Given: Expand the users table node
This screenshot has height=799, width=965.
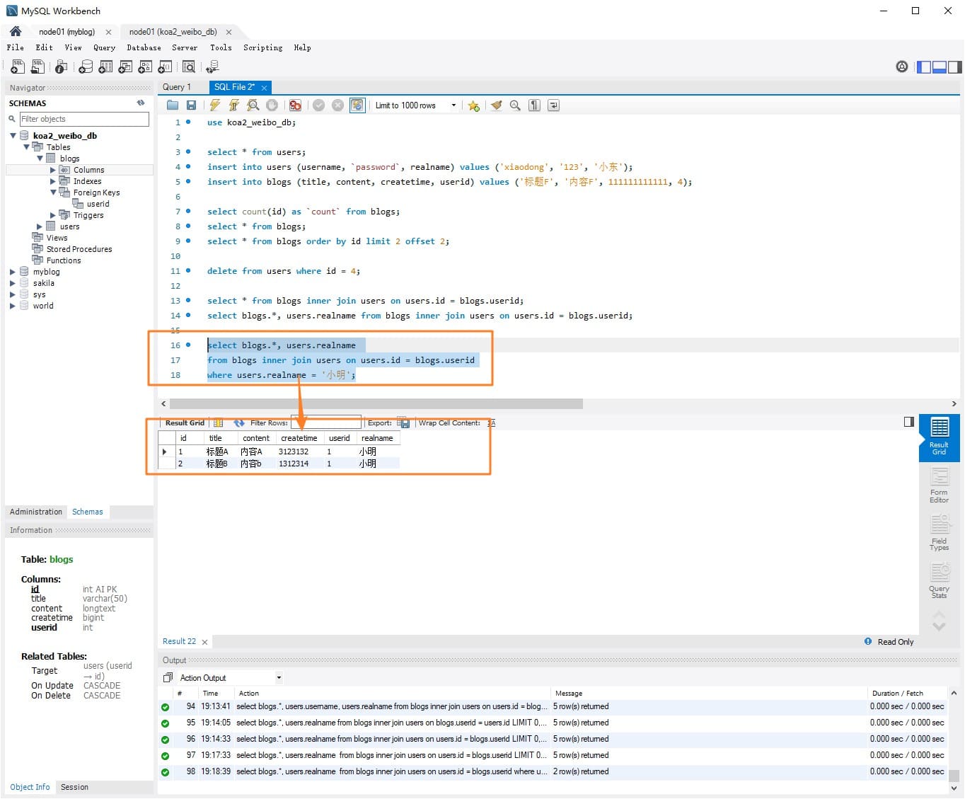Looking at the screenshot, I should (40, 226).
